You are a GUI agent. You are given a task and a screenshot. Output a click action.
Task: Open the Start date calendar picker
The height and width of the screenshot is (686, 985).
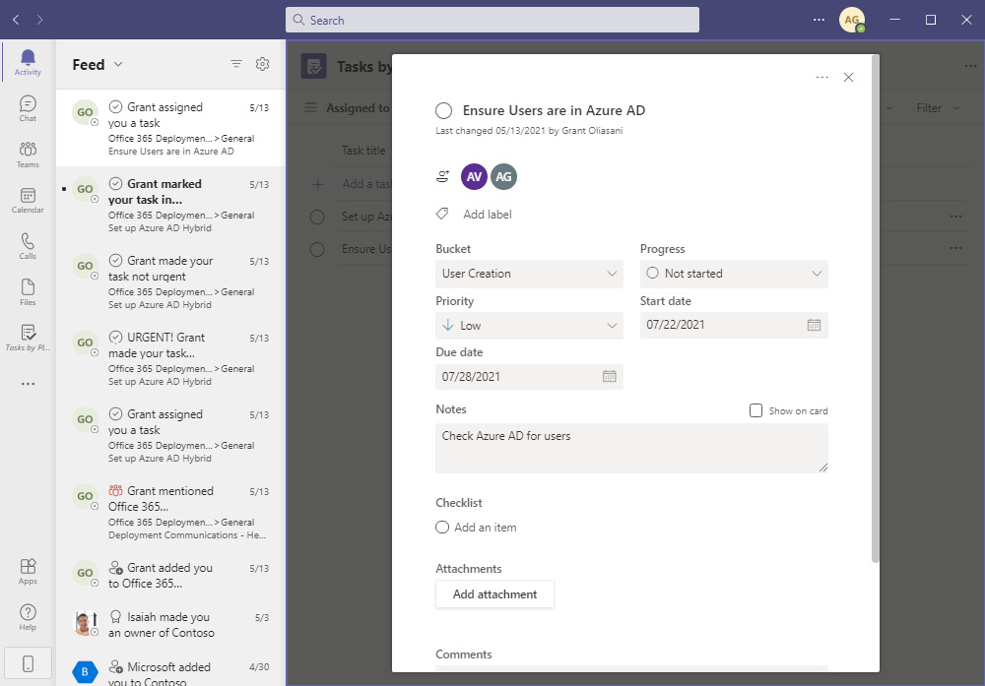click(814, 325)
